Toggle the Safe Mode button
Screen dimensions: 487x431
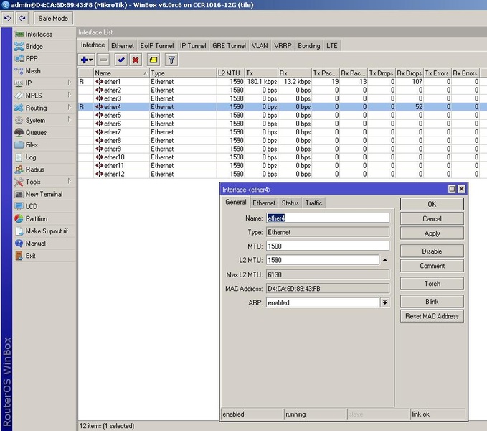(53, 18)
